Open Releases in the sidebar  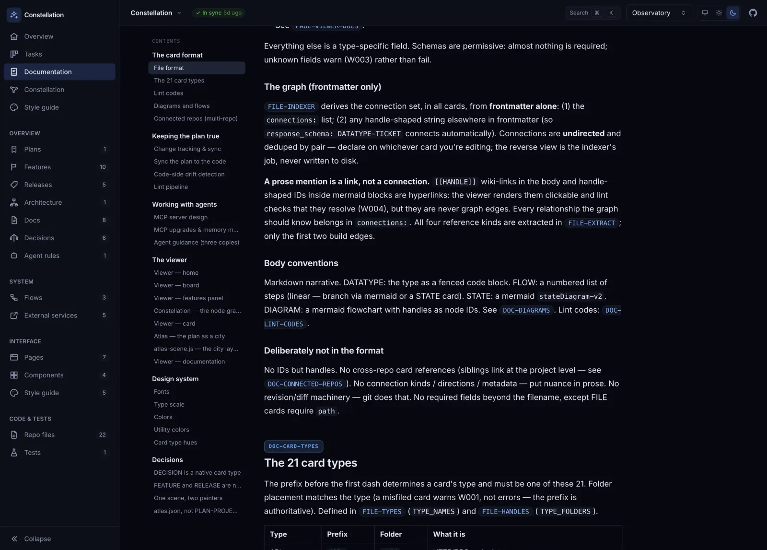pos(59,185)
